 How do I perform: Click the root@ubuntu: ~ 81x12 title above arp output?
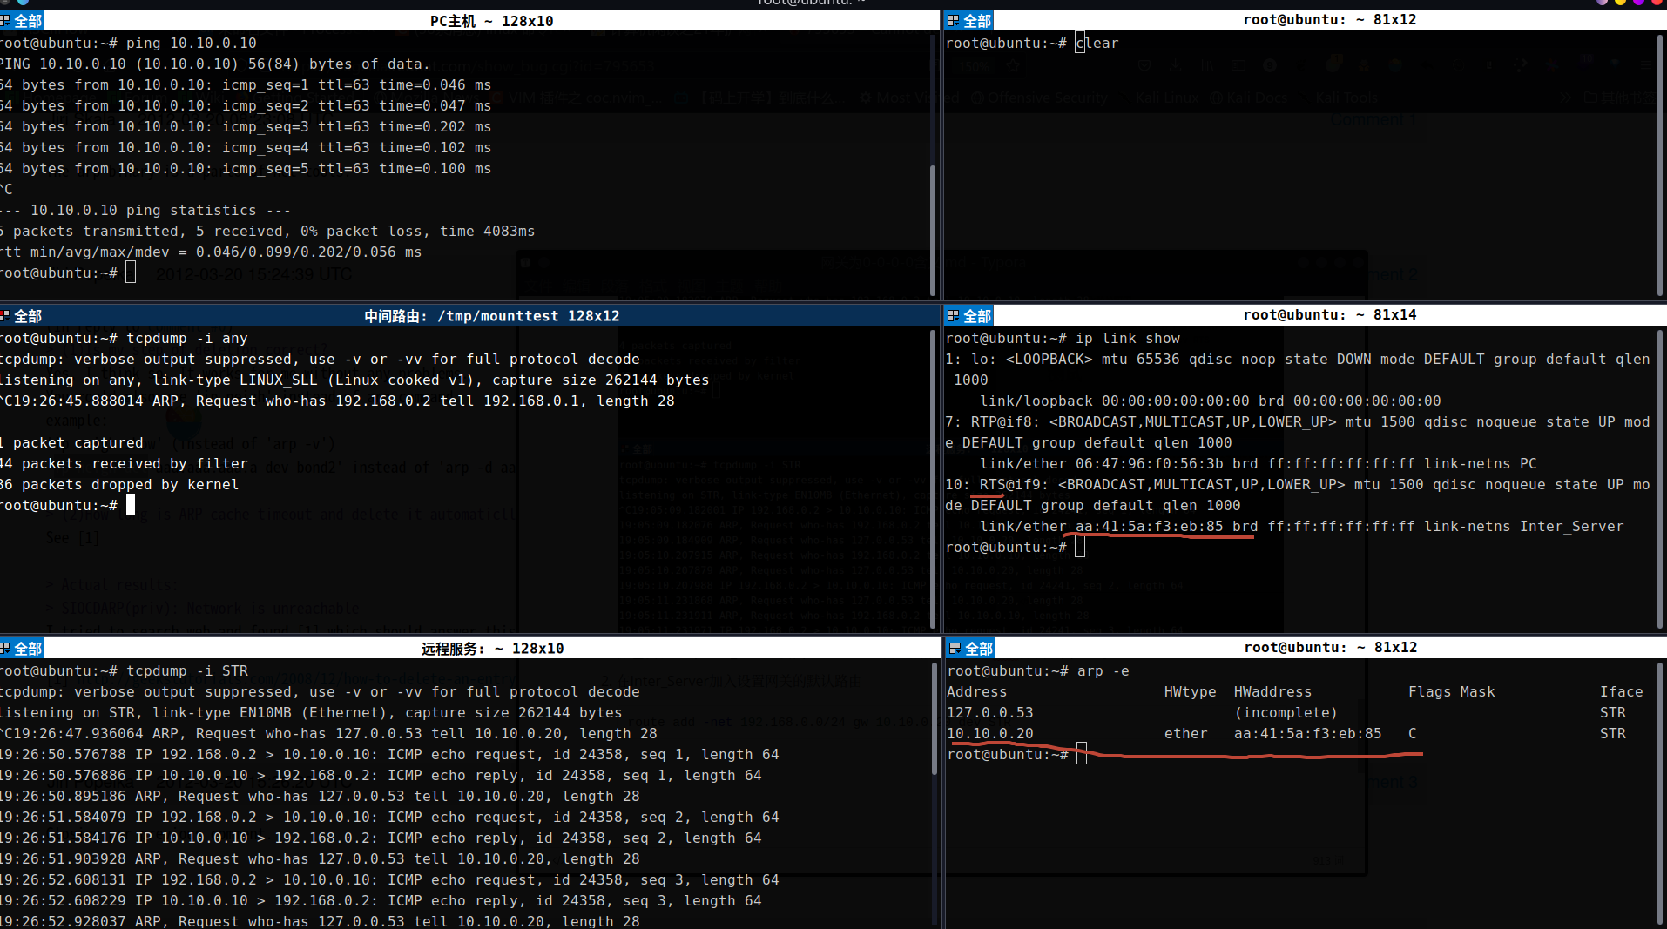tap(1330, 648)
